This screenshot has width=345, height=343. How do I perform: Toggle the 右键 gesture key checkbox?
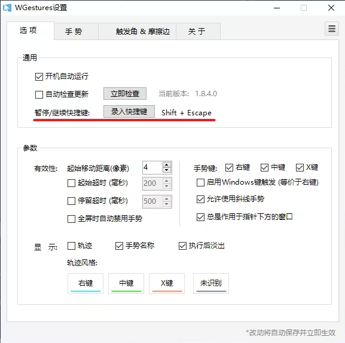229,168
